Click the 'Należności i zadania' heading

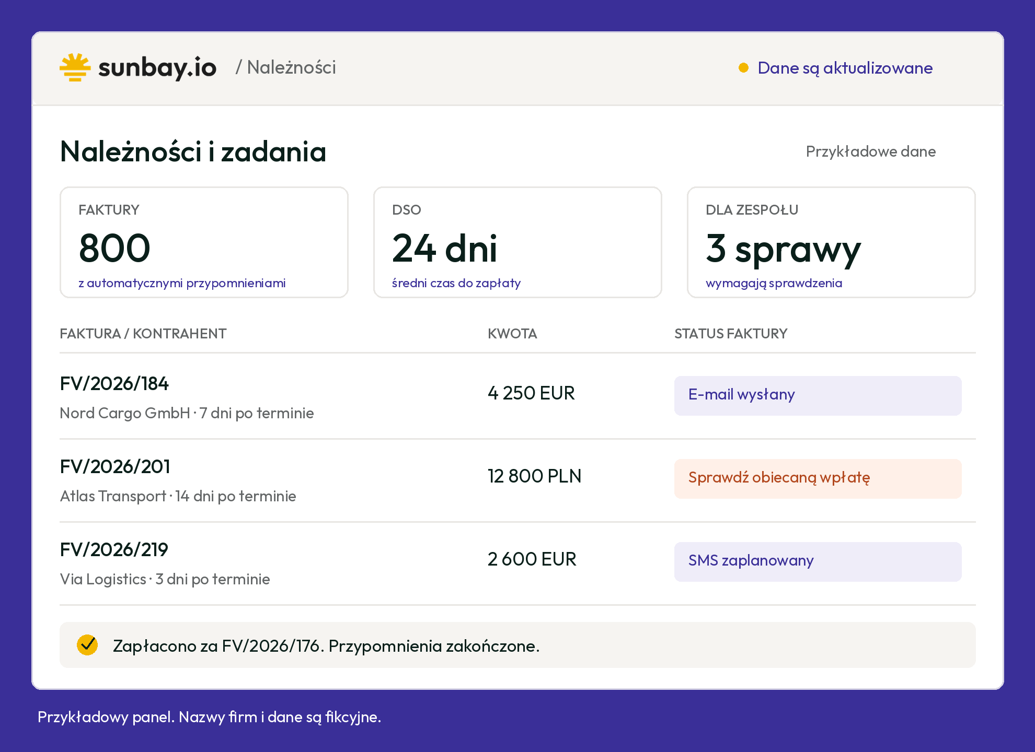tap(193, 151)
